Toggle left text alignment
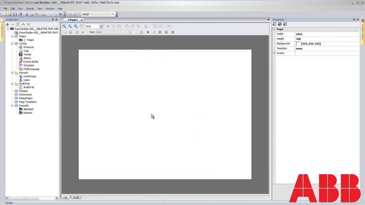The height and width of the screenshot is (205, 365). coord(160,32)
